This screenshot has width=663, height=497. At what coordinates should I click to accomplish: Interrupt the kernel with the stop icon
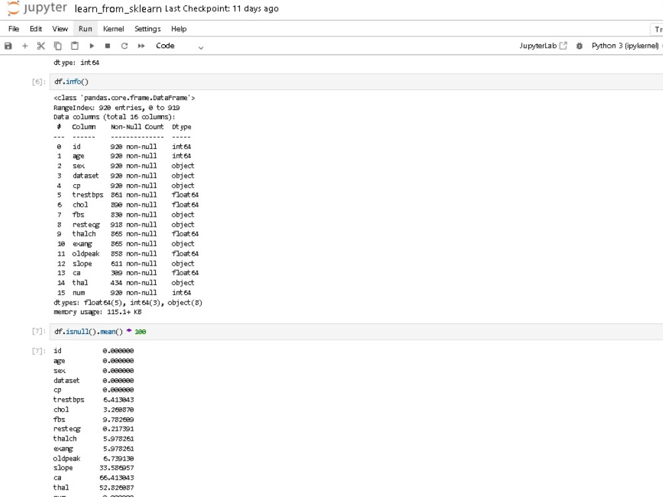click(108, 46)
